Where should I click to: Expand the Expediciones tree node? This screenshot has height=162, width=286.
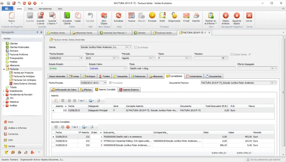click(x=4, y=91)
